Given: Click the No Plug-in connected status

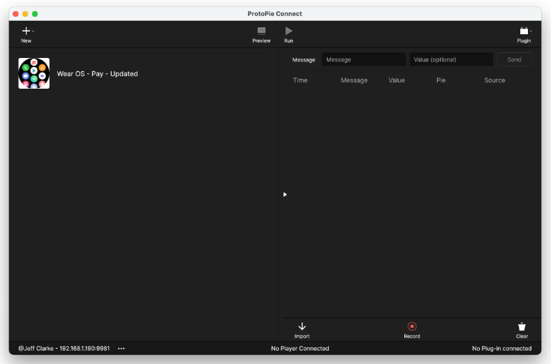Looking at the screenshot, I should coord(502,349).
